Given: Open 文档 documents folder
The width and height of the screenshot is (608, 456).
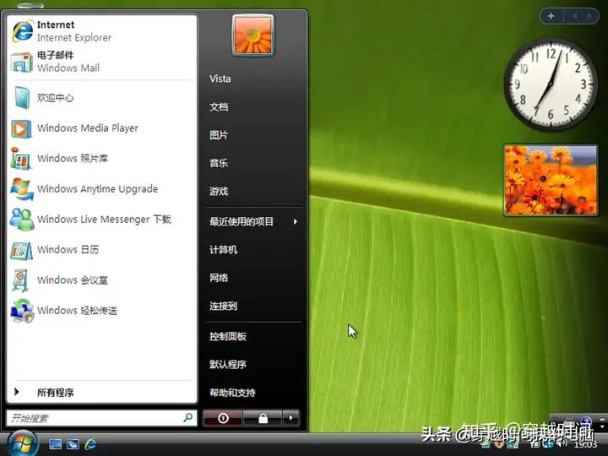Looking at the screenshot, I should point(219,107).
